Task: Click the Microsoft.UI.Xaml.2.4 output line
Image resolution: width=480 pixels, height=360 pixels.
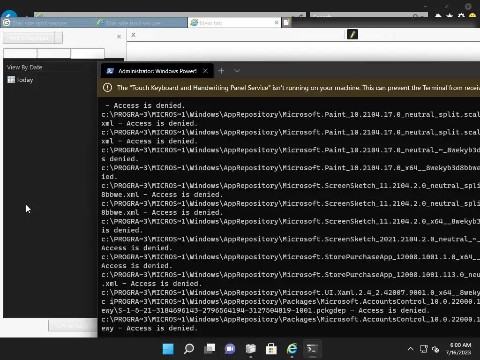Action: (x=291, y=292)
